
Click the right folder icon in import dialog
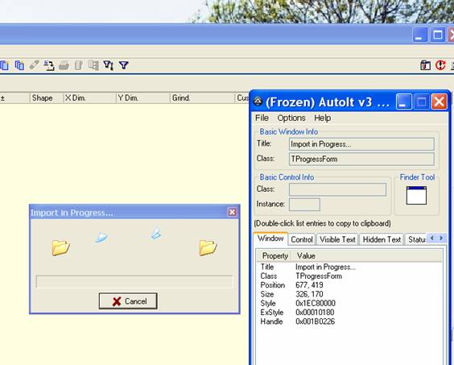(x=208, y=248)
